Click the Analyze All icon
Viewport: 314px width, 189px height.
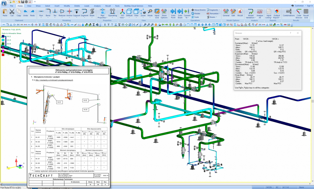tap(260, 12)
